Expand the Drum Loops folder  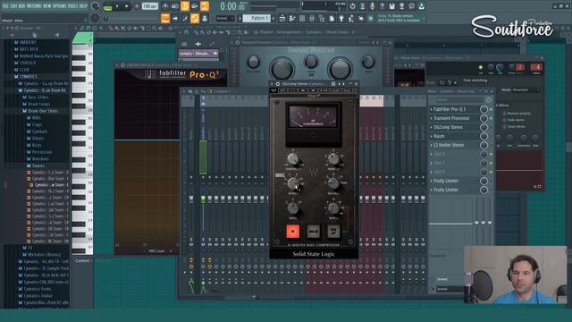coord(38,104)
